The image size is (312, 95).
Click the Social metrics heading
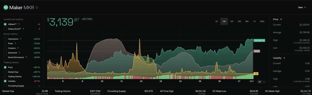(11, 34)
